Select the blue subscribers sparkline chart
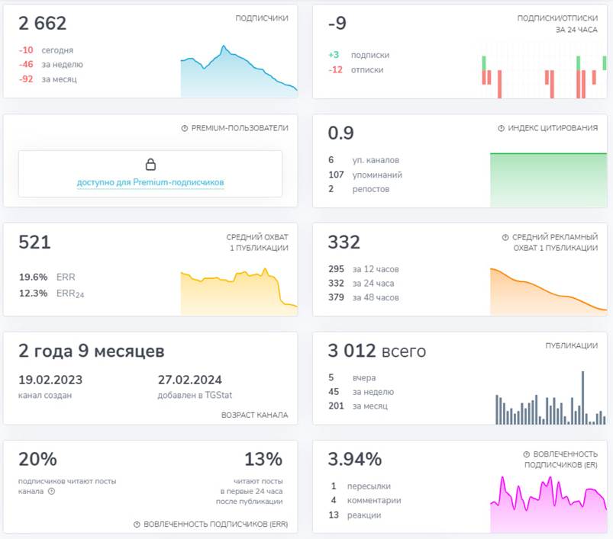The height and width of the screenshot is (539, 613). [237, 69]
